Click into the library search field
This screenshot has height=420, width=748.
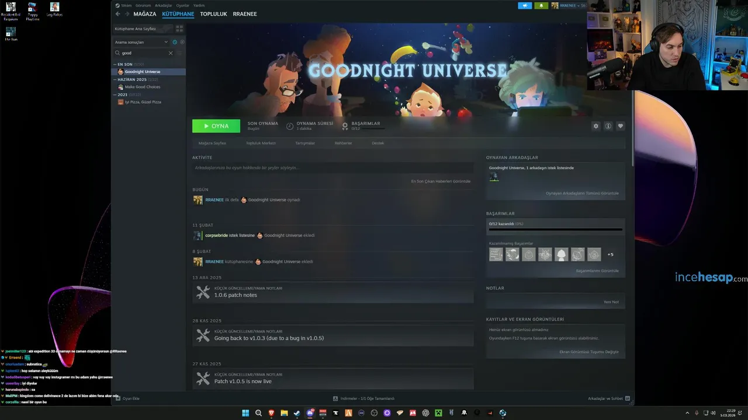(143, 53)
